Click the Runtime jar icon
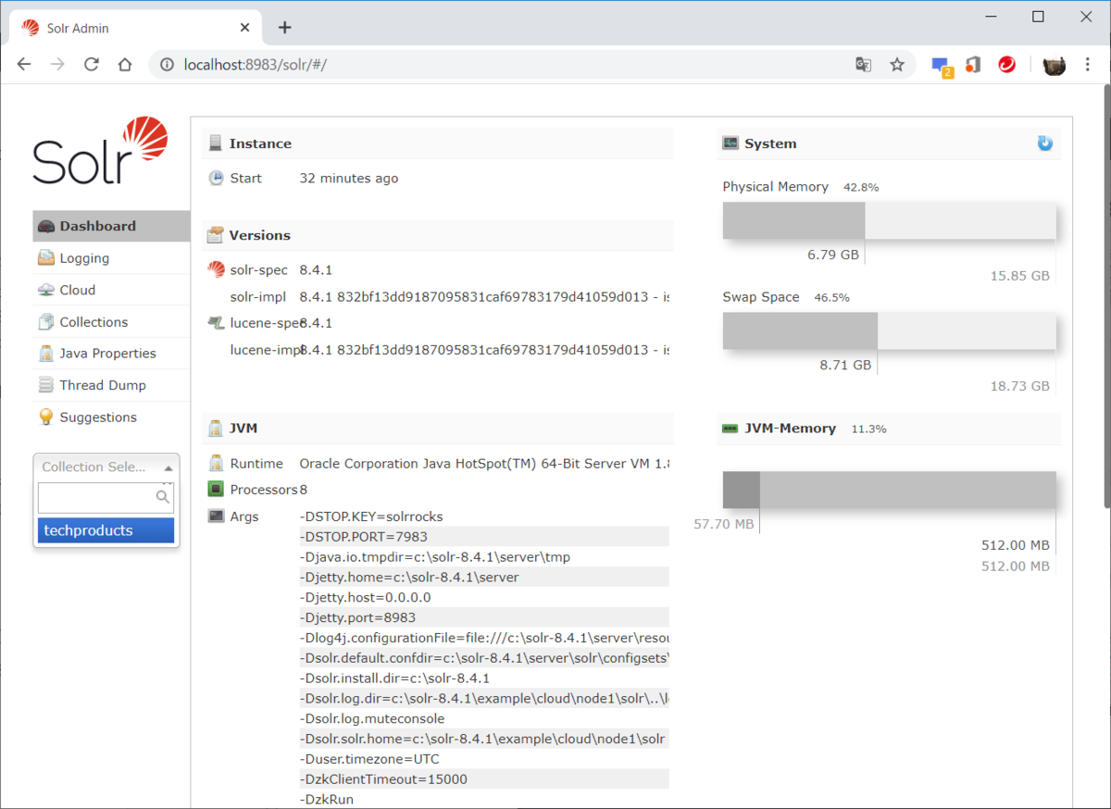 (x=216, y=464)
